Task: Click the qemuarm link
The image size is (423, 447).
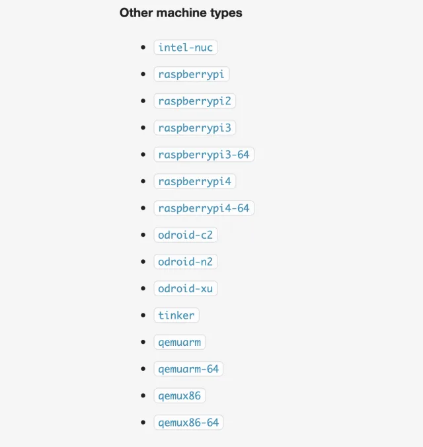Action: 180,342
